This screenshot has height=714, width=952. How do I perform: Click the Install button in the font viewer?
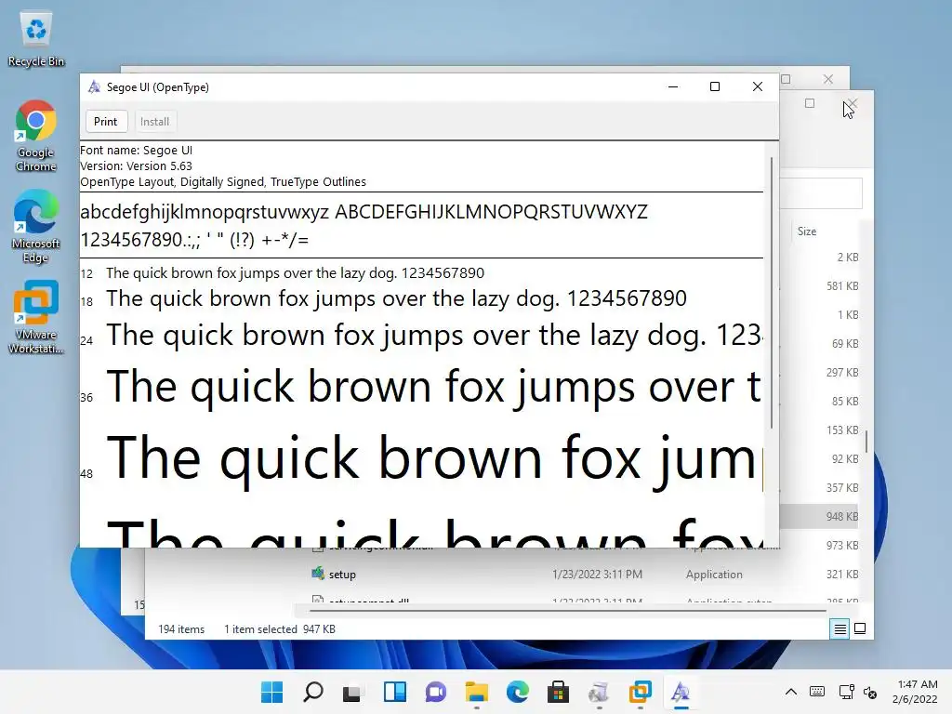(x=155, y=122)
